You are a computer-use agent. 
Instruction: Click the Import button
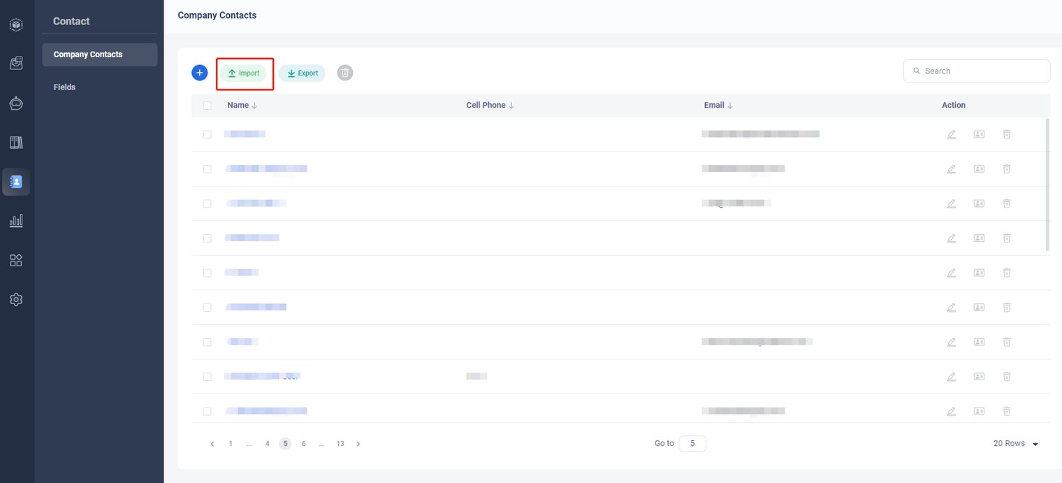click(x=243, y=73)
